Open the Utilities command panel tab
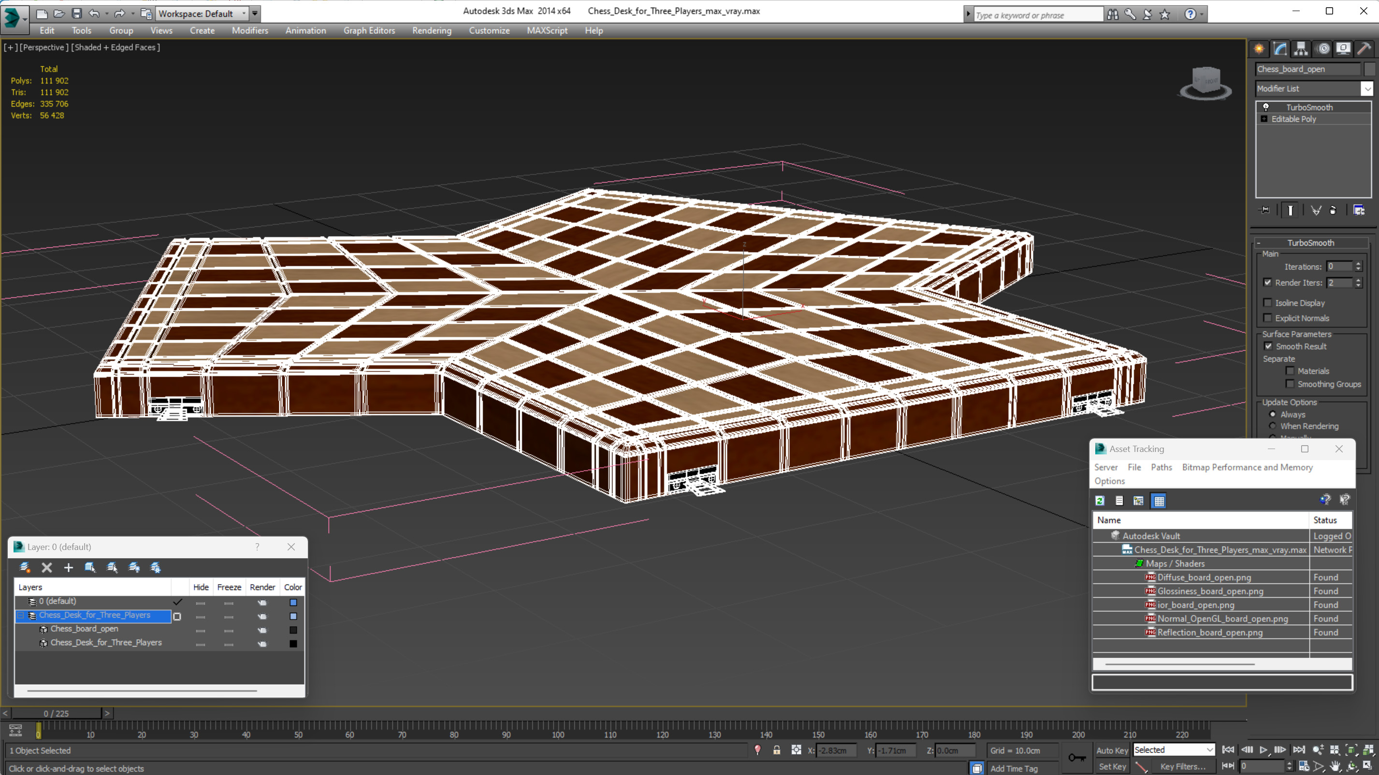The image size is (1379, 775). point(1364,49)
